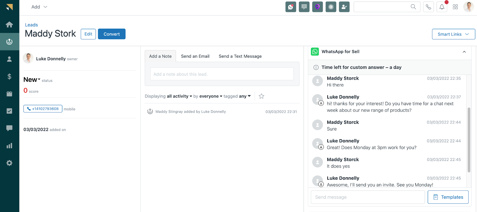Open the phone dialer icon
477x212 pixels.
tap(428, 7)
